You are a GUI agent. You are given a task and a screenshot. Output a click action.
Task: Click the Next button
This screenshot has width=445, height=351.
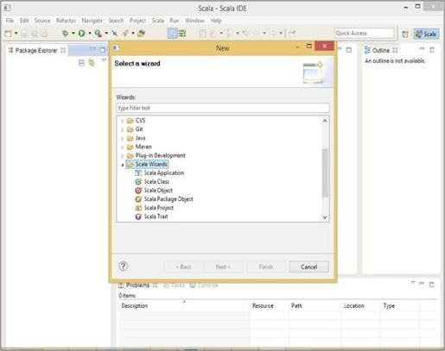pyautogui.click(x=223, y=266)
